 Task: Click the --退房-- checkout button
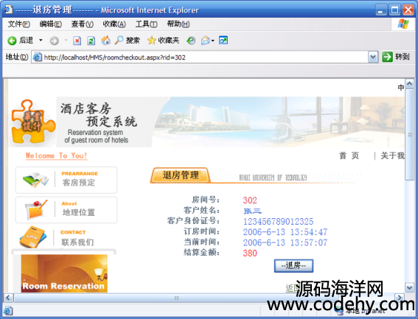[x=293, y=266]
